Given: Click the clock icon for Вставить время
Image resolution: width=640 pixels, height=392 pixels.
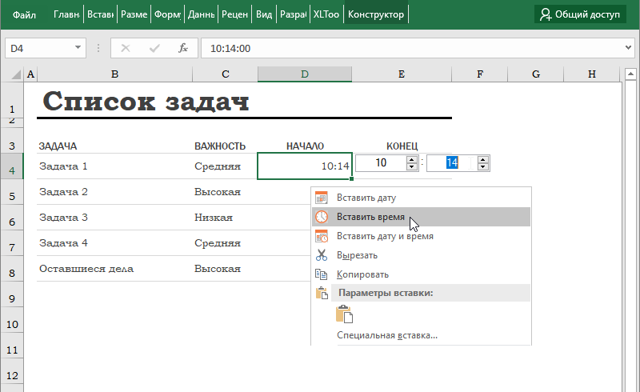Looking at the screenshot, I should [322, 217].
